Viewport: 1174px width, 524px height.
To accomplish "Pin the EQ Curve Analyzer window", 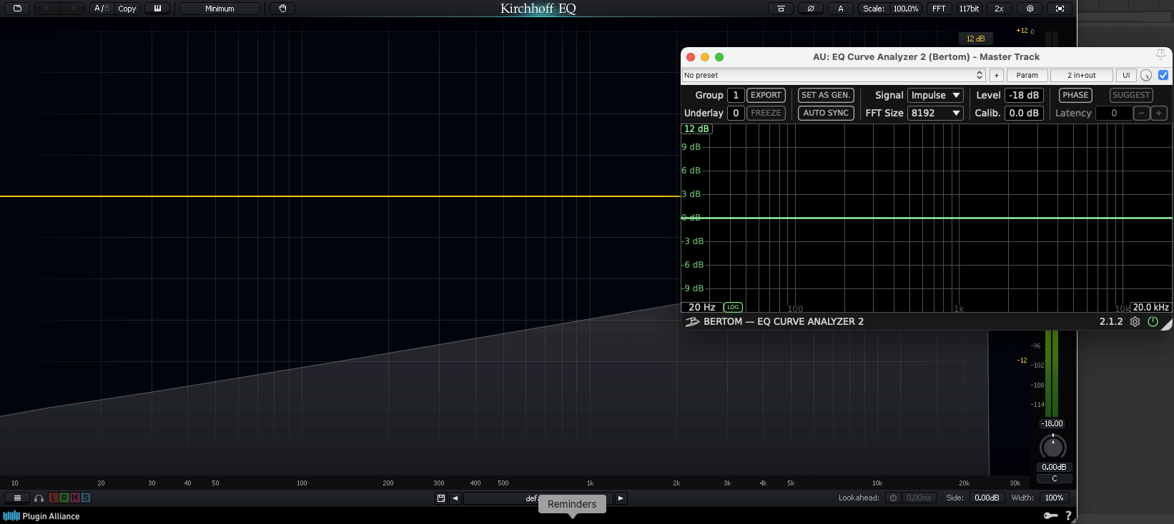I will click(x=1160, y=56).
